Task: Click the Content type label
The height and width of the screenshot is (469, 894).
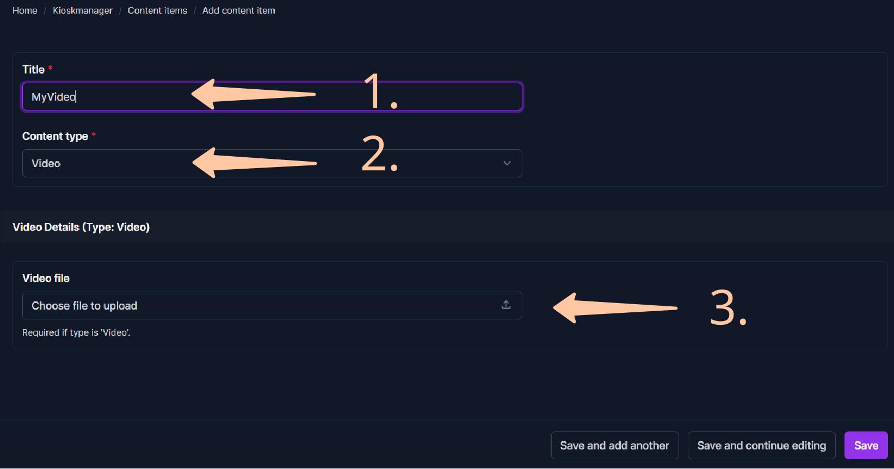Action: coord(55,136)
